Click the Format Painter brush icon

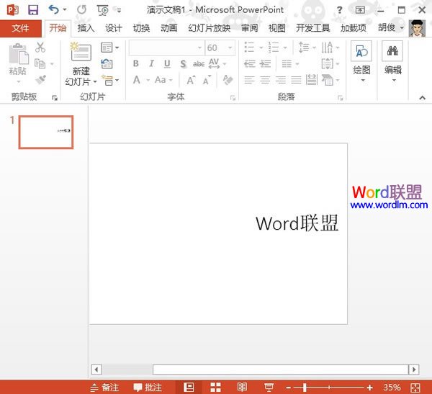40,80
